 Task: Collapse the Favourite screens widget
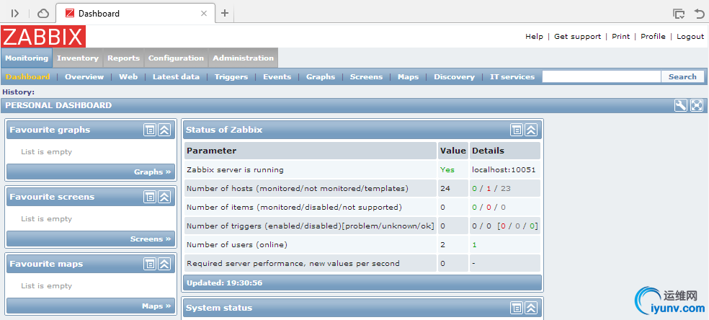point(164,197)
